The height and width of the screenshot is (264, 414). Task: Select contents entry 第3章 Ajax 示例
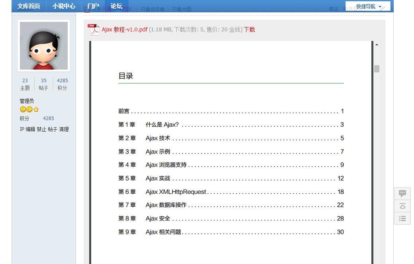coord(231,151)
